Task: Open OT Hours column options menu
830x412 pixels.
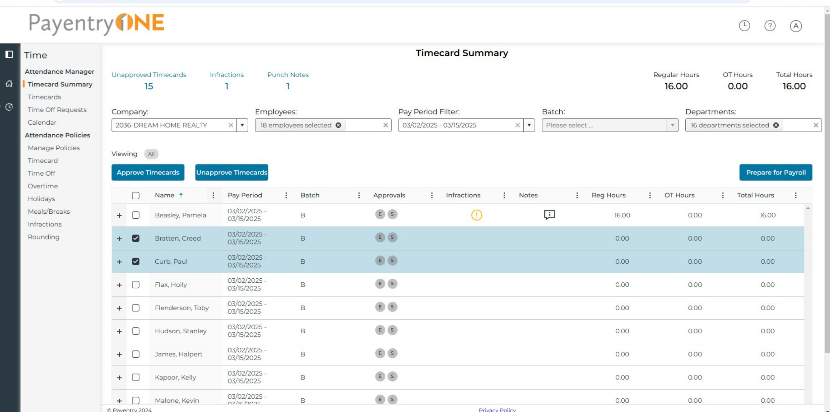Action: pos(722,195)
